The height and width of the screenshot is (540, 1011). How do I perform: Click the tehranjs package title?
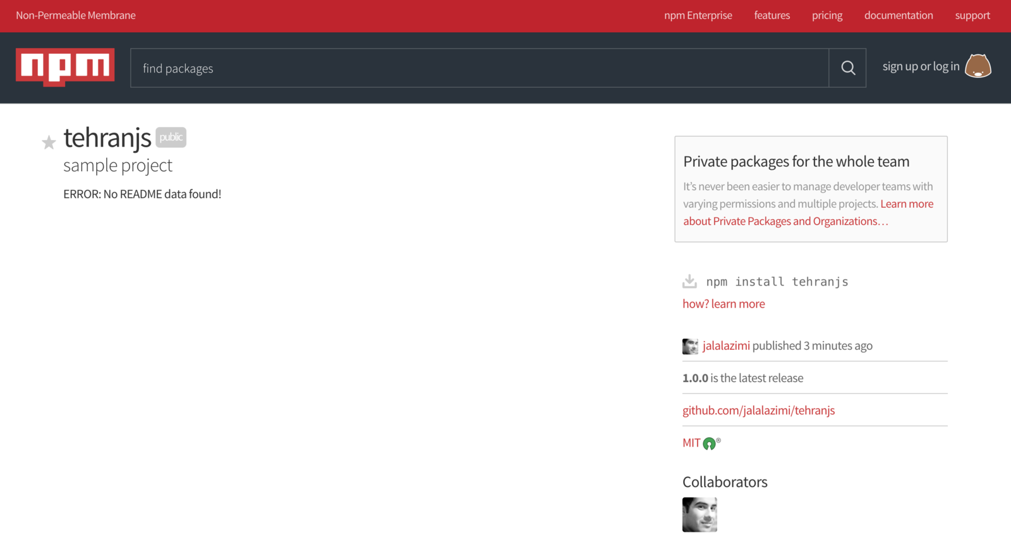pyautogui.click(x=107, y=138)
